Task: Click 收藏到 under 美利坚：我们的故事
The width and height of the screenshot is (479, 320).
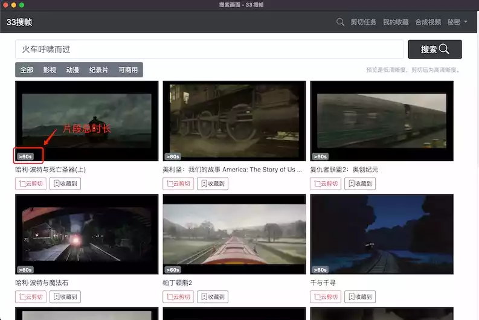Action: point(213,184)
